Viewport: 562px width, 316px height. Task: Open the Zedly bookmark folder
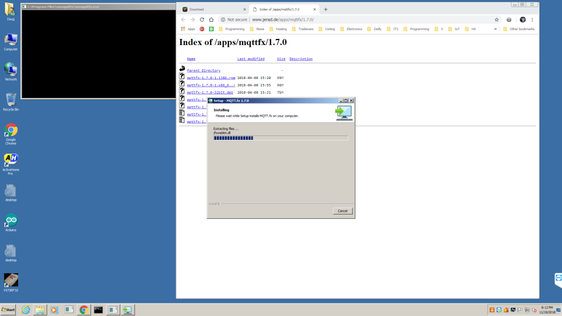(x=374, y=29)
